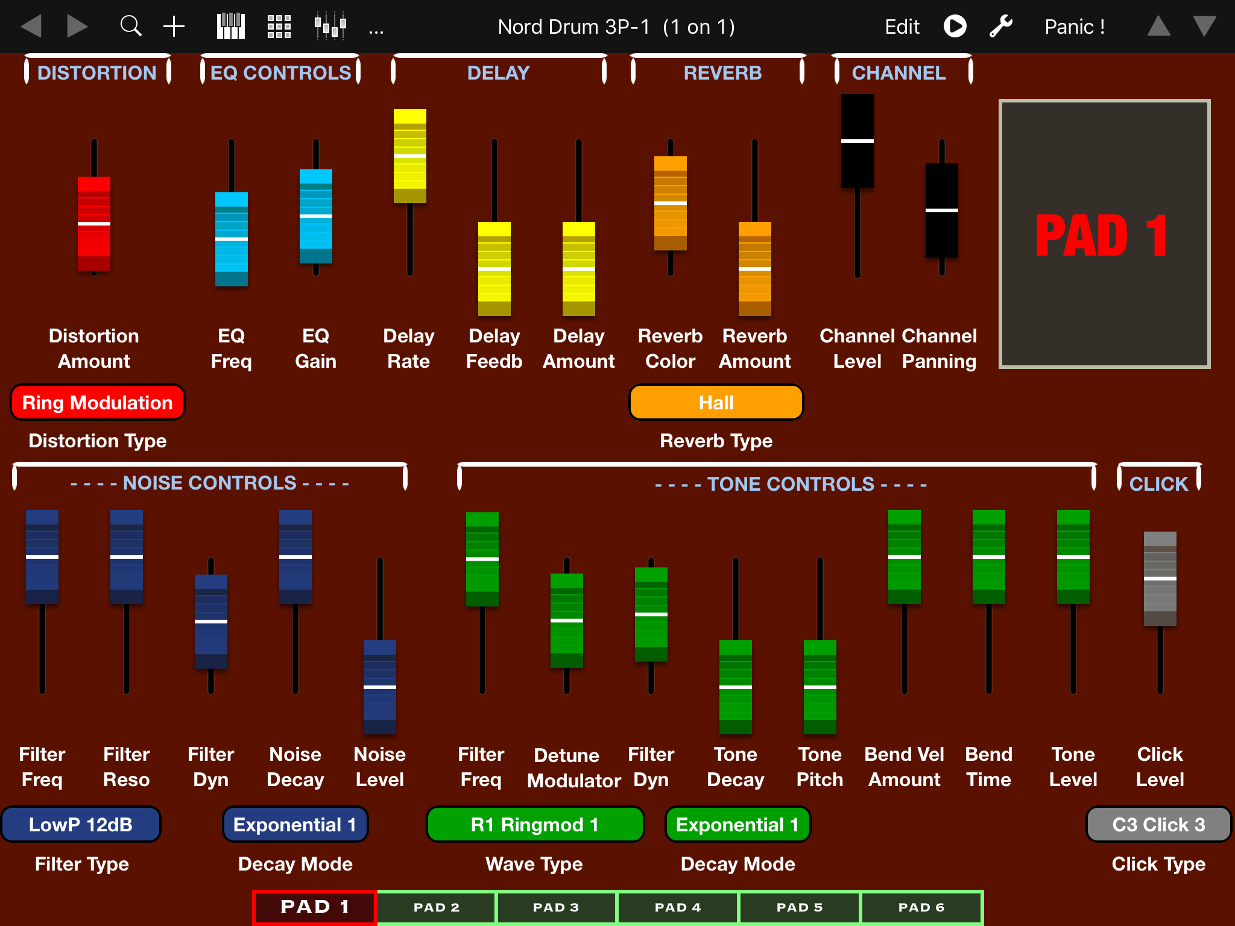Click the REVERB section header

722,73
